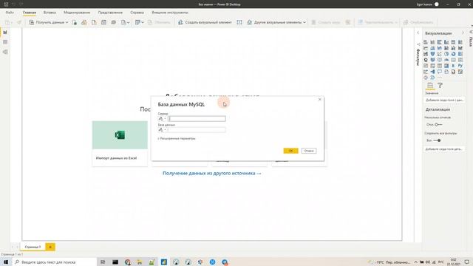The image size is (473, 266).
Task: Open Task View on the taskbar
Action: (103, 262)
